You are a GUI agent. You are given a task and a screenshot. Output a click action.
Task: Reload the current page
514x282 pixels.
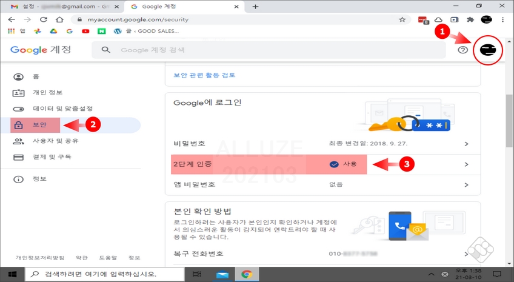coord(44,19)
